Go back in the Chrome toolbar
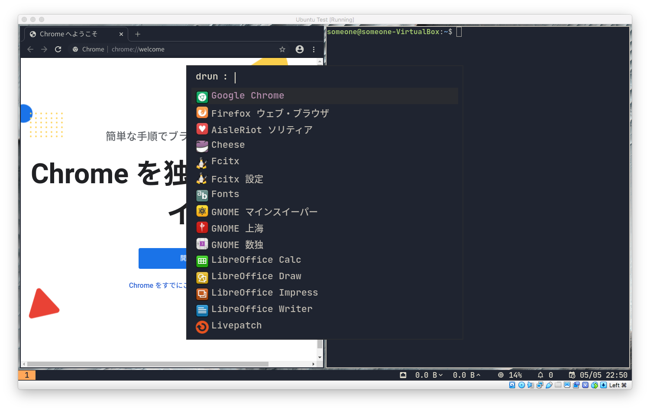The image size is (650, 411). [30, 49]
